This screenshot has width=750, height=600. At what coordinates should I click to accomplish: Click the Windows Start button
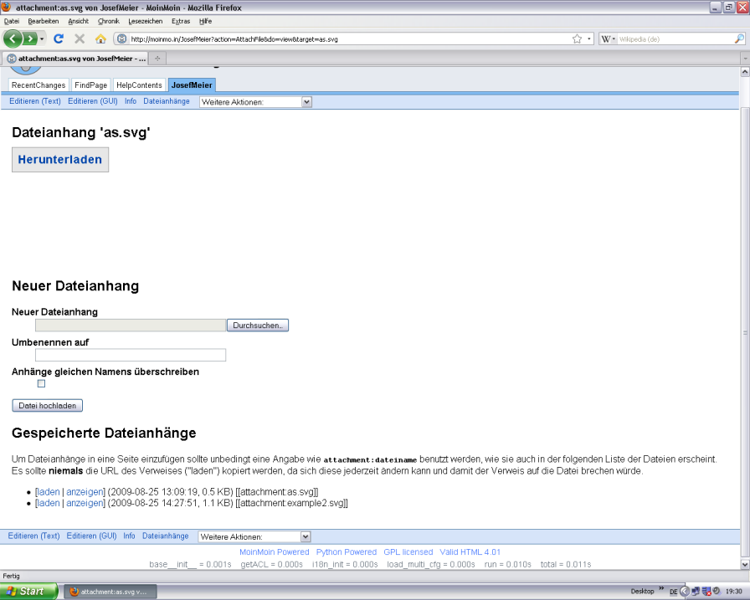pos(29,591)
